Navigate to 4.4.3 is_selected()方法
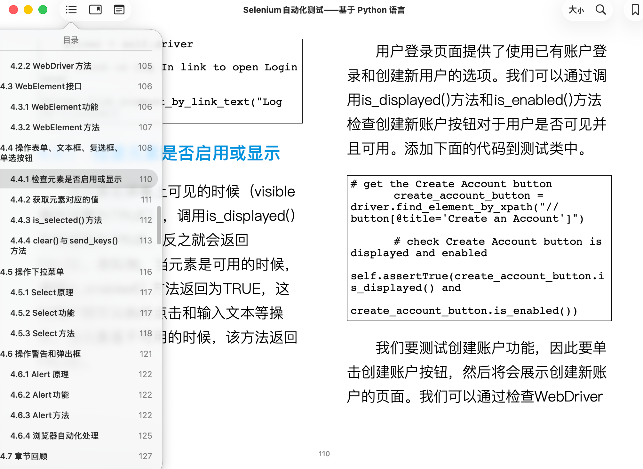This screenshot has width=643, height=469. pos(56,220)
